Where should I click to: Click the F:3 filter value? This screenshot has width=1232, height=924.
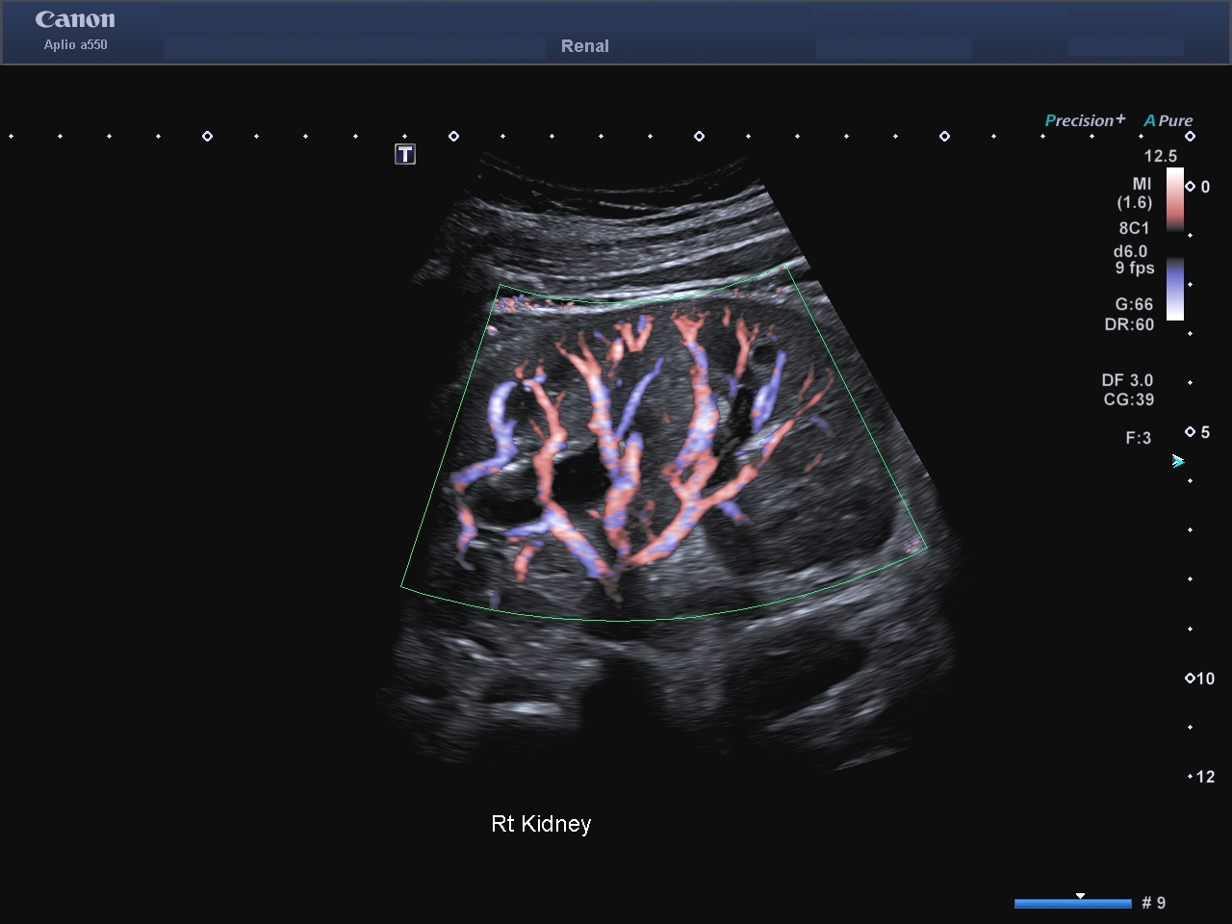(1139, 438)
